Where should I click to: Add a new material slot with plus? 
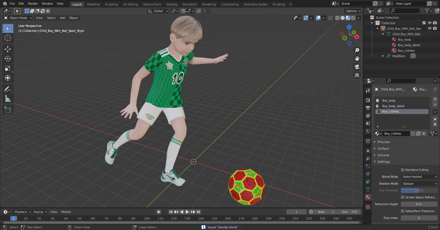435,99
